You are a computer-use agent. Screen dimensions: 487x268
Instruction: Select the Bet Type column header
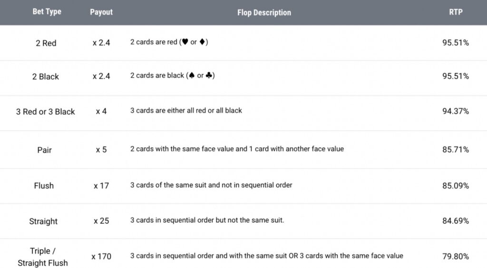pos(47,12)
